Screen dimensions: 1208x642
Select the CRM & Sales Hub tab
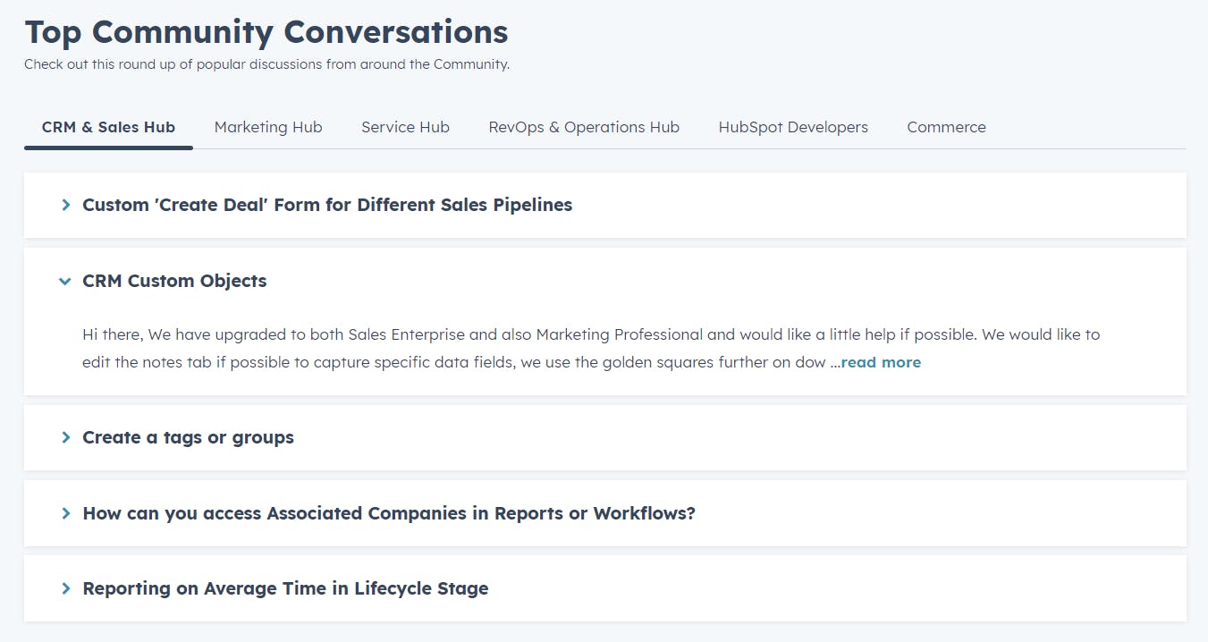[x=108, y=127]
